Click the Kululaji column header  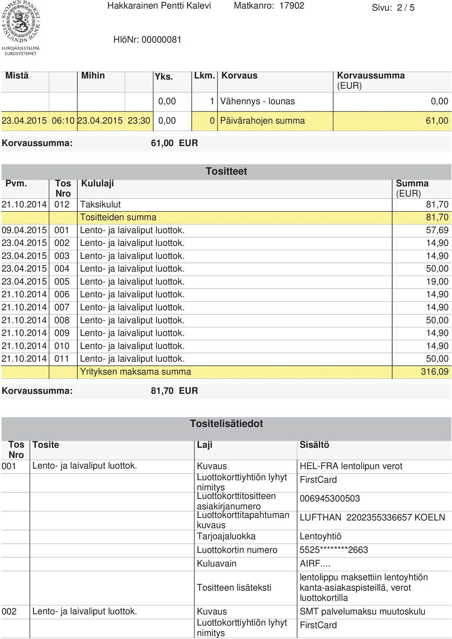pos(97,183)
